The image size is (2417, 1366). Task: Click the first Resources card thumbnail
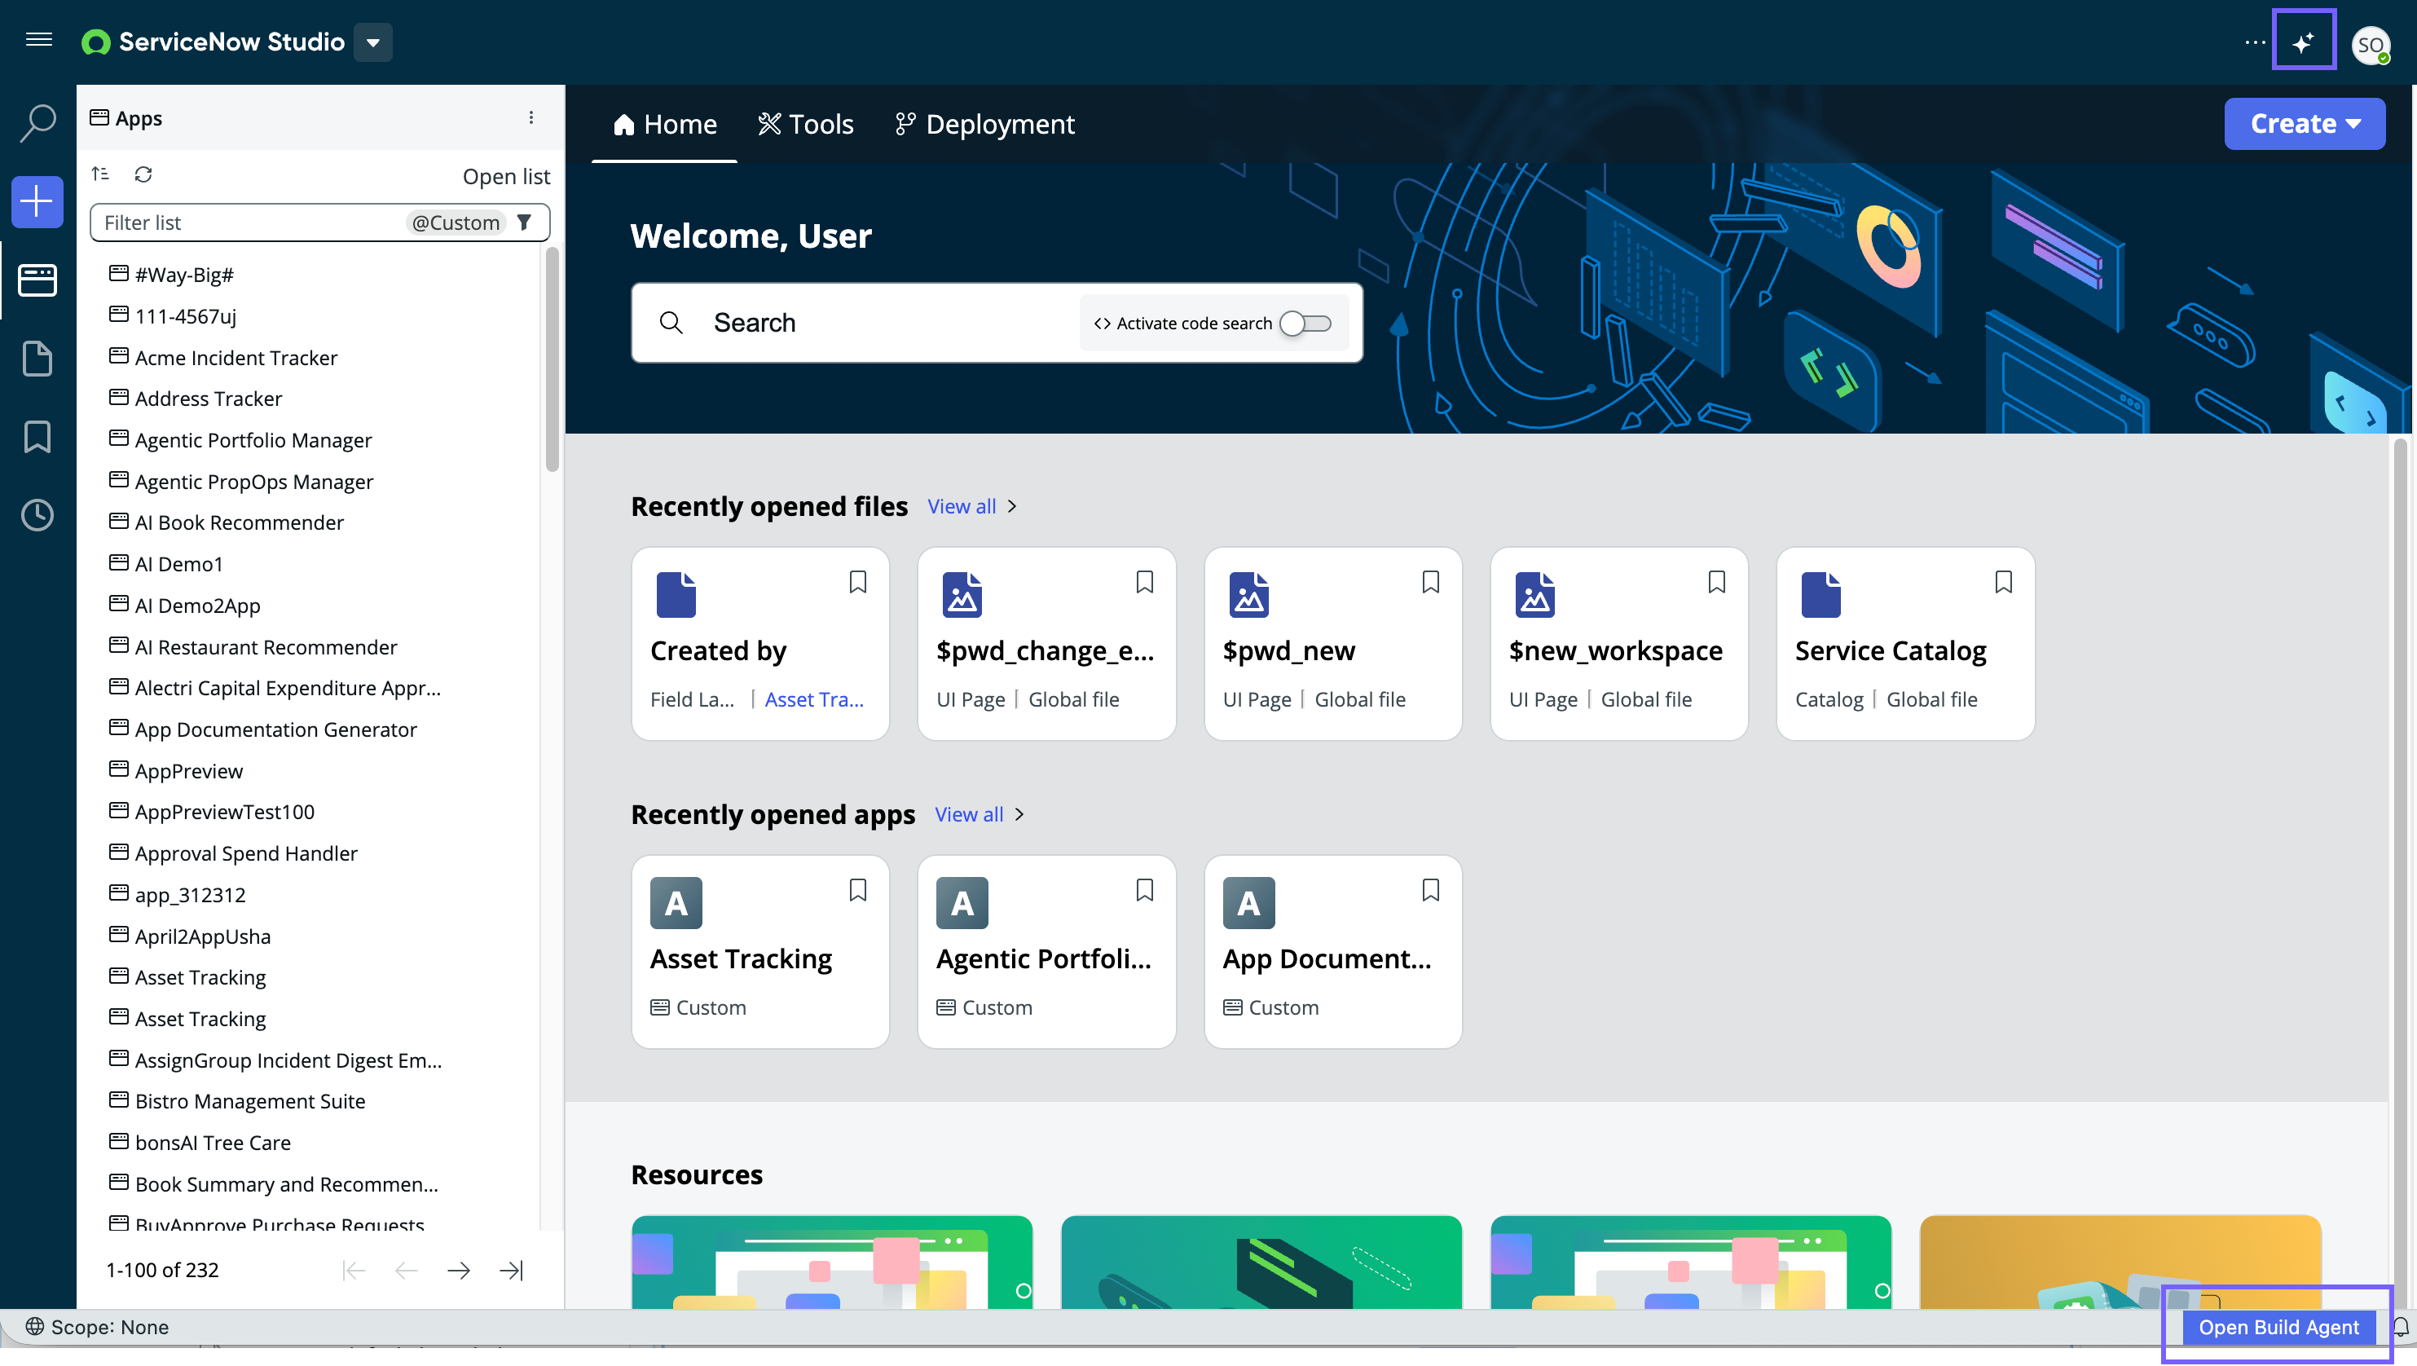click(831, 1262)
